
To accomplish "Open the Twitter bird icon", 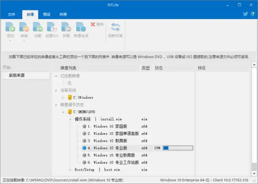I will pyautogui.click(x=246, y=14).
